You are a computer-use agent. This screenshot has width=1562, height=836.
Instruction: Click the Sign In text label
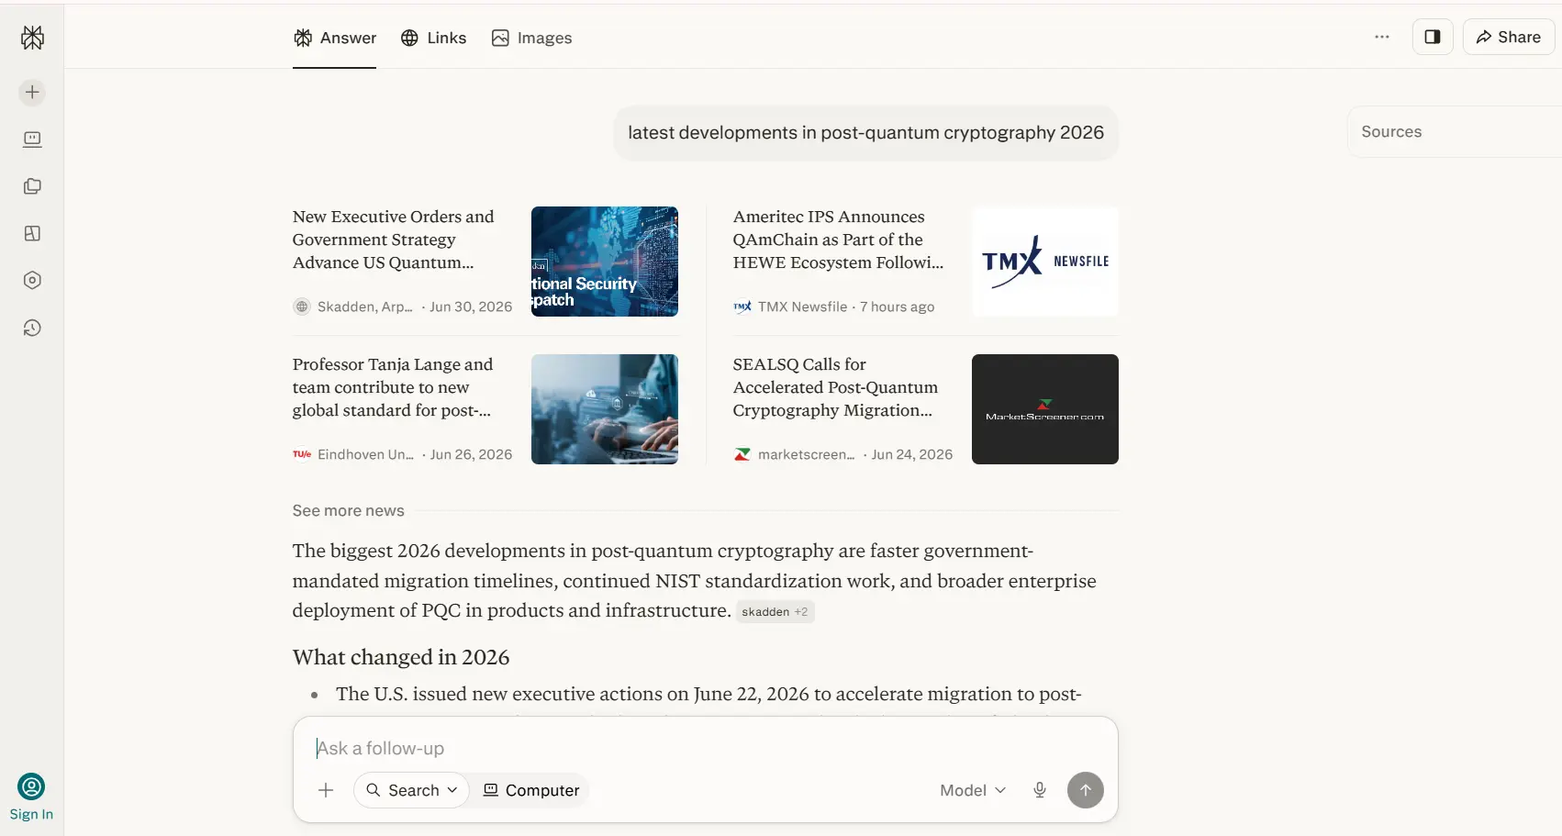[x=31, y=814]
